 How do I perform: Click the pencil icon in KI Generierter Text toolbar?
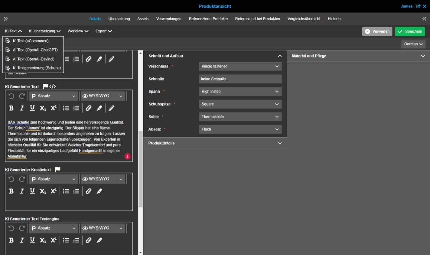111,108
